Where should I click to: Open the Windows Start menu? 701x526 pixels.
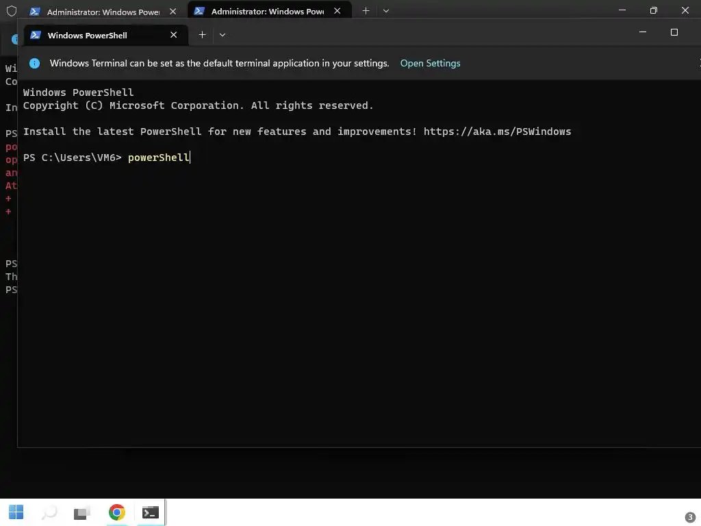coord(16,512)
